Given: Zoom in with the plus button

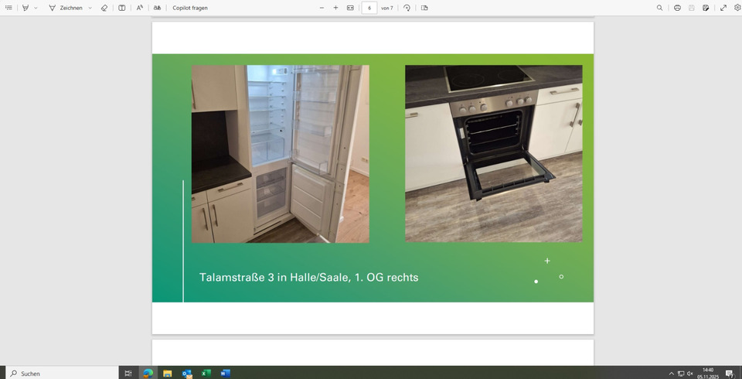Looking at the screenshot, I should [x=335, y=8].
